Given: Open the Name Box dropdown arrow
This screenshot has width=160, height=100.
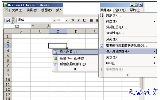Looking at the screenshot, I should click(33, 26).
